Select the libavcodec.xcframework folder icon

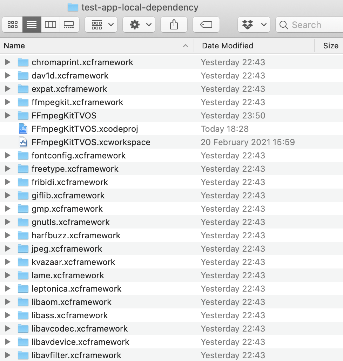(x=23, y=329)
